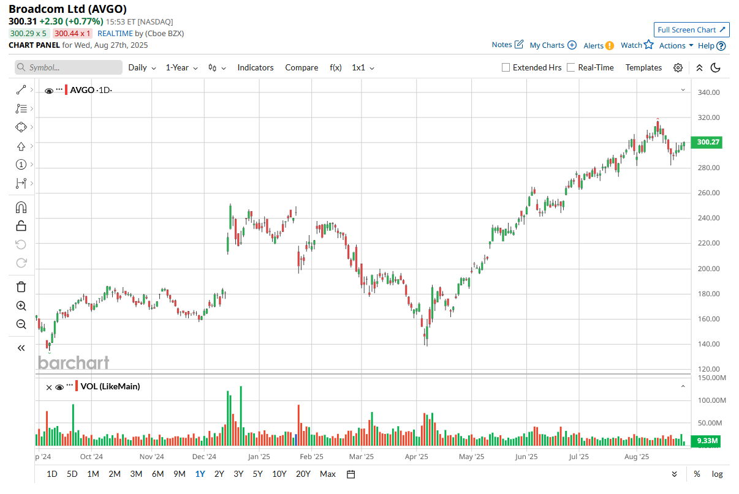Collapse the VOL pane chevron

point(683,386)
